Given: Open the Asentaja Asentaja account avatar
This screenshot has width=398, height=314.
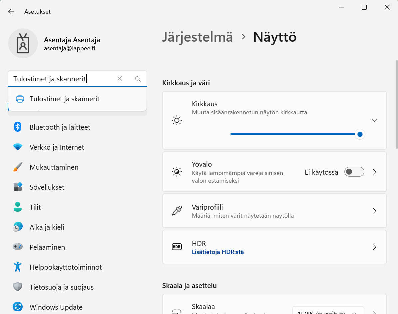Looking at the screenshot, I should 23,43.
